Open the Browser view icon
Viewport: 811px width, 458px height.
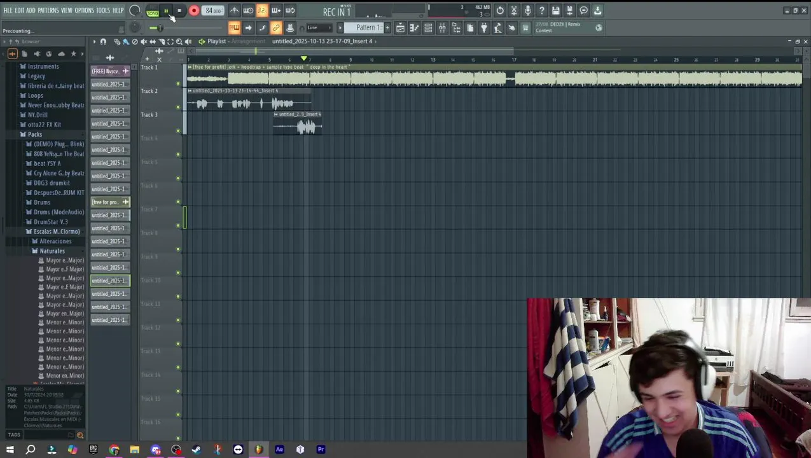pos(456,28)
